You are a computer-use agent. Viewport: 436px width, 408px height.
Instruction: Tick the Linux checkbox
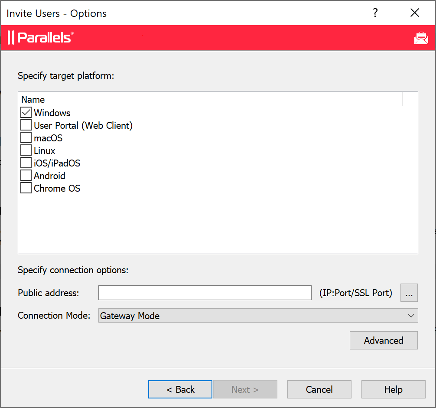point(26,150)
